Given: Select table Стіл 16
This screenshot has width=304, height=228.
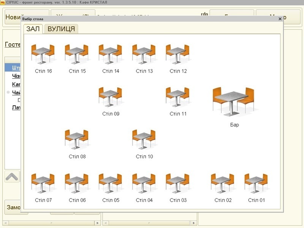Looking at the screenshot, I should [43, 54].
